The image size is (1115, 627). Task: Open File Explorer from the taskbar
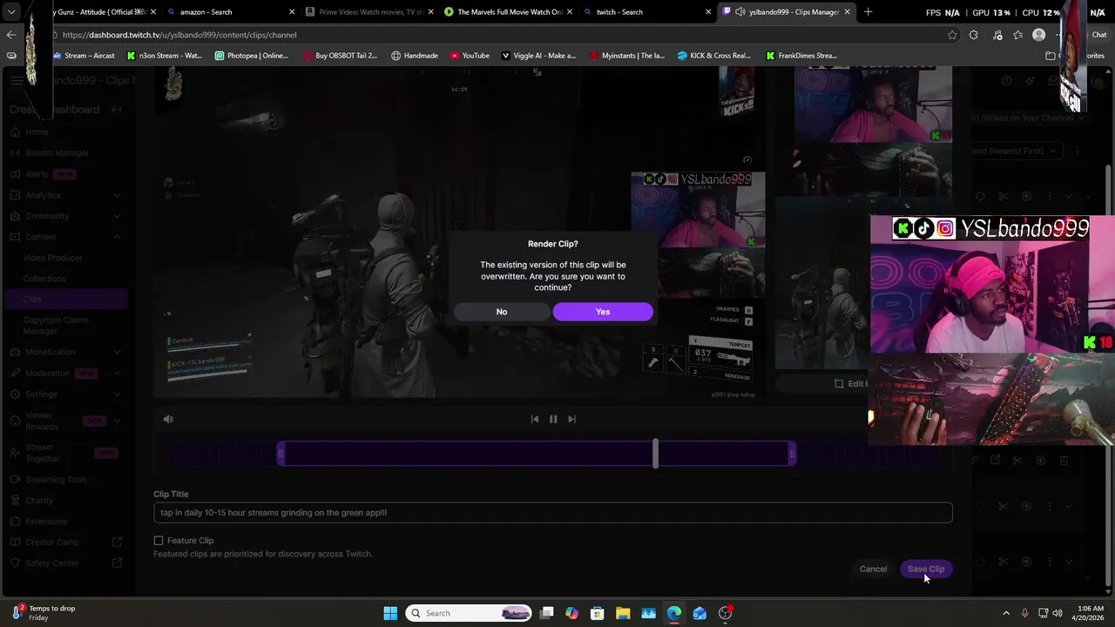623,613
